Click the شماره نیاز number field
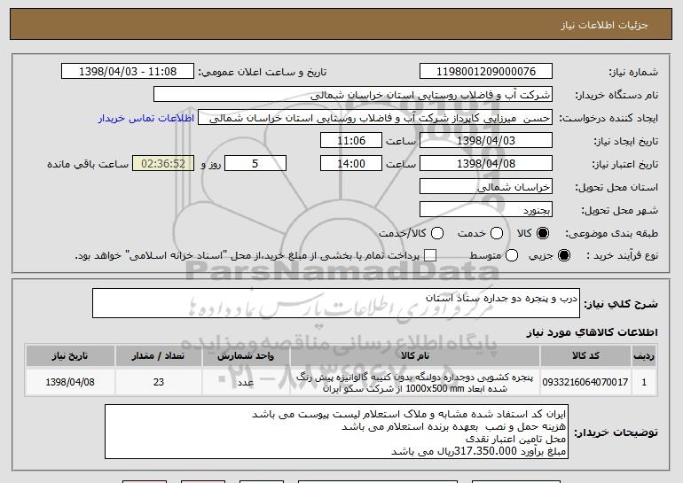683x483 pixels. tap(486, 72)
